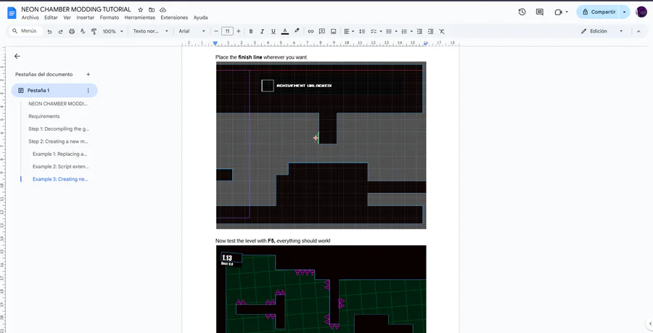The height and width of the screenshot is (333, 653).
Task: Run spelling and grammar check
Action: (x=83, y=31)
